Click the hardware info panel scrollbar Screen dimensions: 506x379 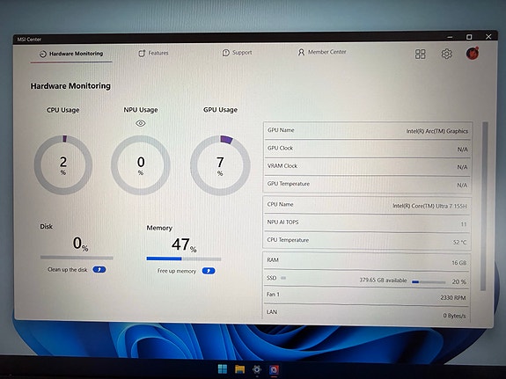click(x=483, y=207)
